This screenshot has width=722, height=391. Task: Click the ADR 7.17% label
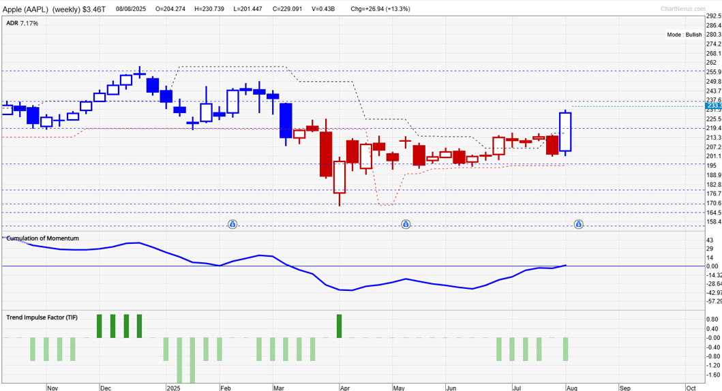[x=22, y=23]
